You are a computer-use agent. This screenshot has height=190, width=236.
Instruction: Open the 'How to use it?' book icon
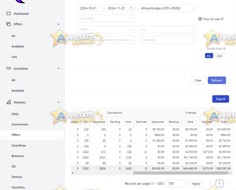click(200, 19)
